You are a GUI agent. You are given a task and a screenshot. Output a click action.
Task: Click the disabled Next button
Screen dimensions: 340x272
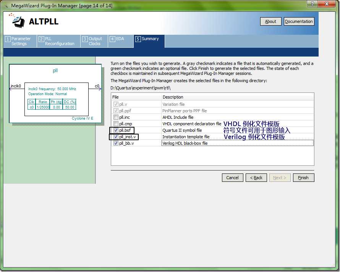point(280,178)
